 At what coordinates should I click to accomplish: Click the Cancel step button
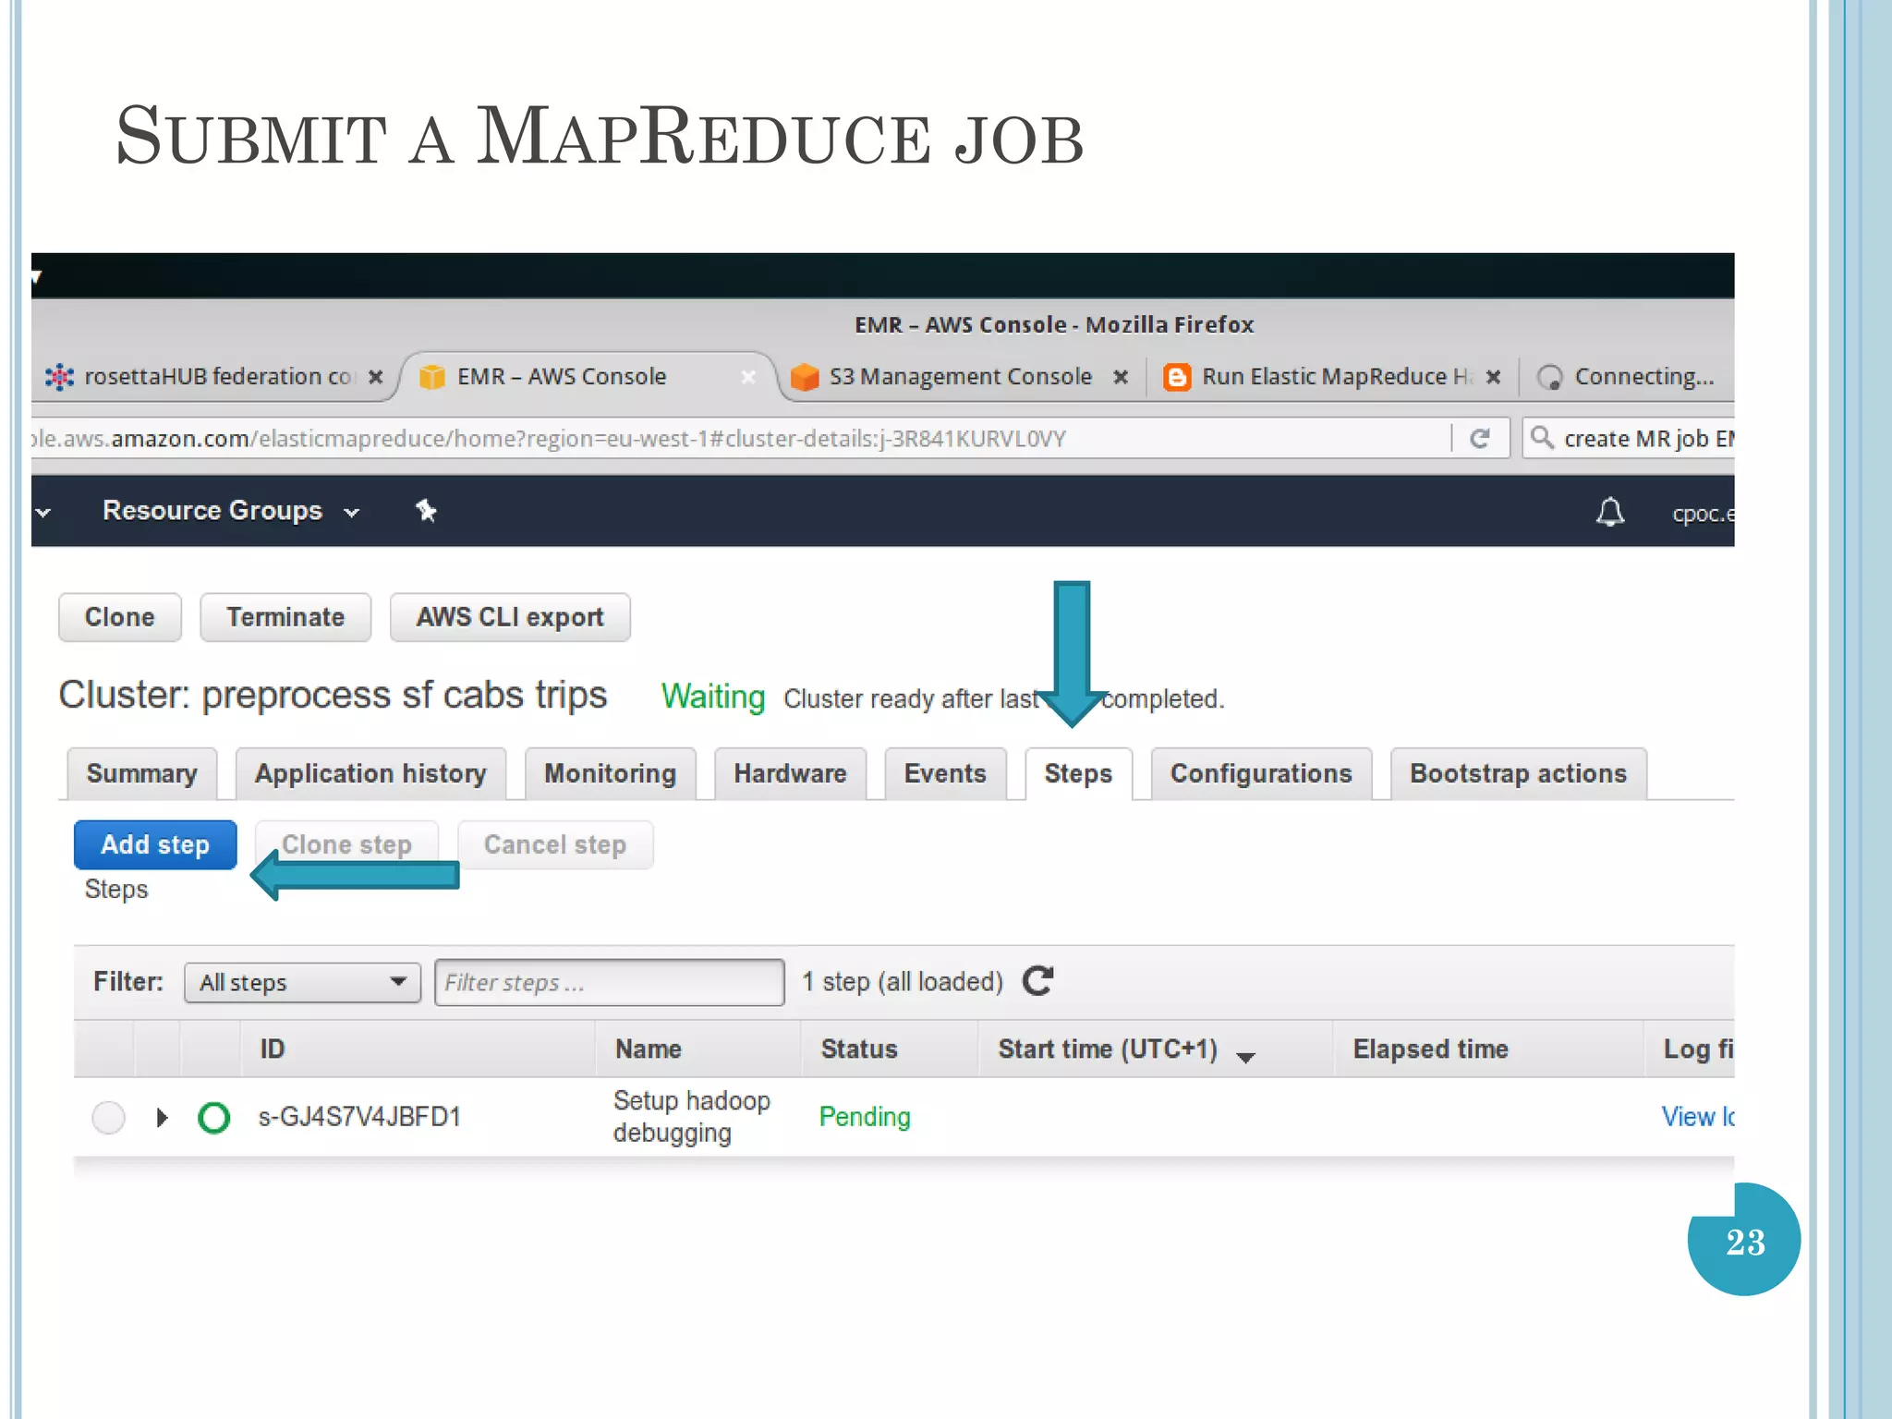tap(555, 844)
